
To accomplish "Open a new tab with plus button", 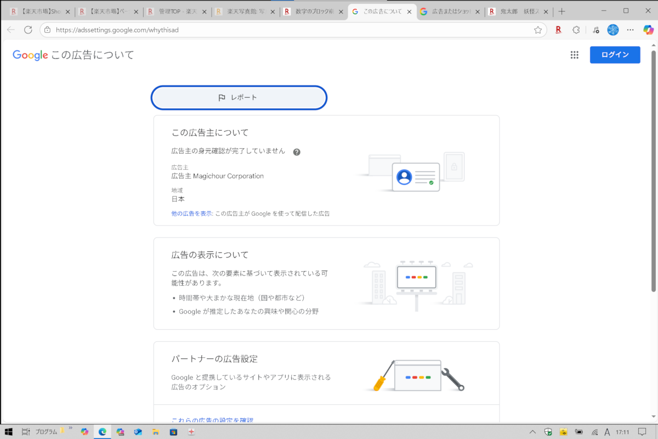I will tap(561, 11).
